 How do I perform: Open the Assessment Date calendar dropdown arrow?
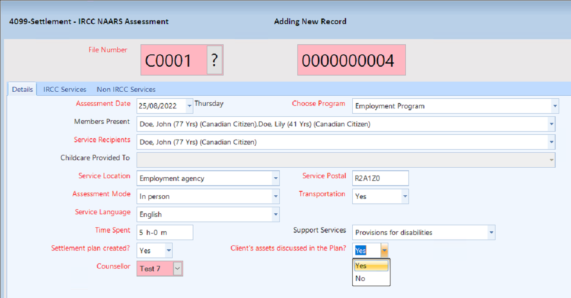tap(189, 106)
